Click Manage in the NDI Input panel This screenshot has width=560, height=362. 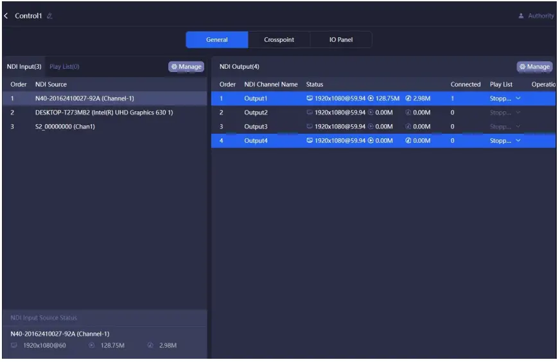point(186,66)
